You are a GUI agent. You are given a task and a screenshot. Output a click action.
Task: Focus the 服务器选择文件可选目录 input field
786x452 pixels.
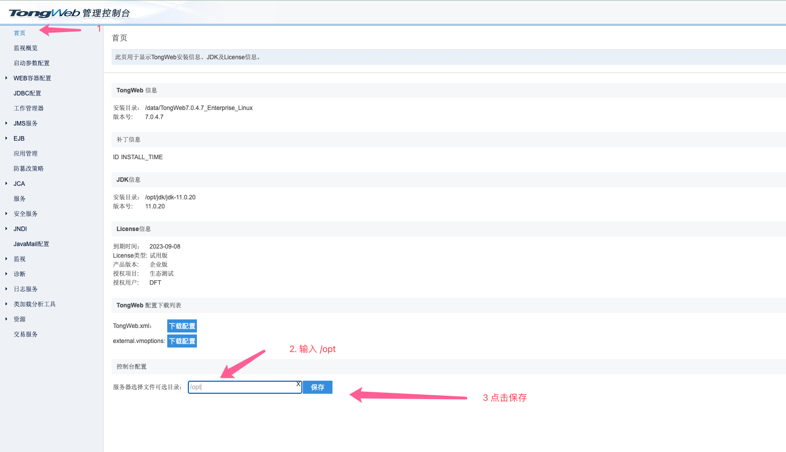[x=245, y=387]
